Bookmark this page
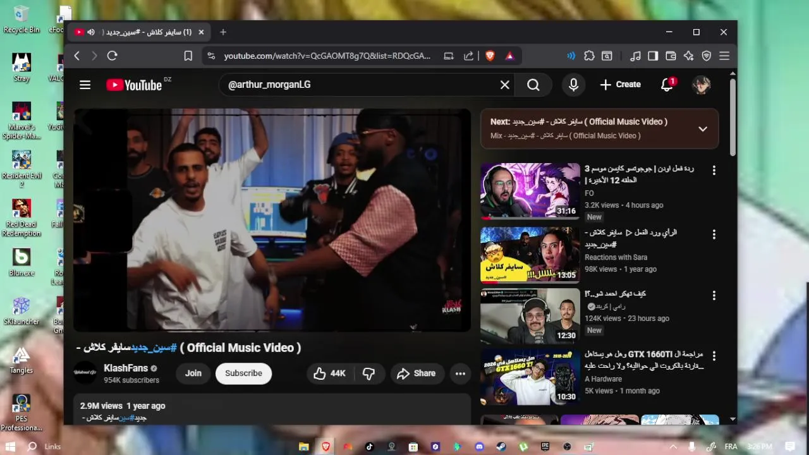 [188, 56]
